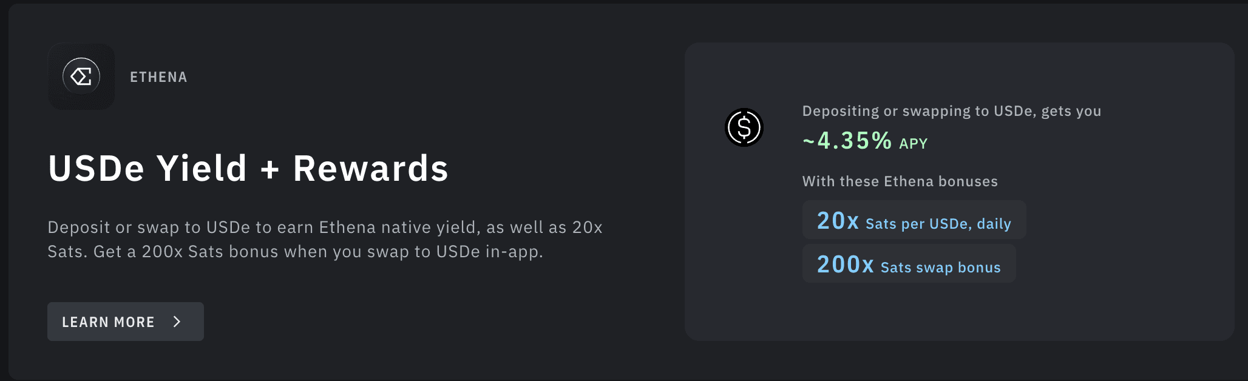Click the USDe dollar coin icon
1248x381 pixels.
click(744, 127)
